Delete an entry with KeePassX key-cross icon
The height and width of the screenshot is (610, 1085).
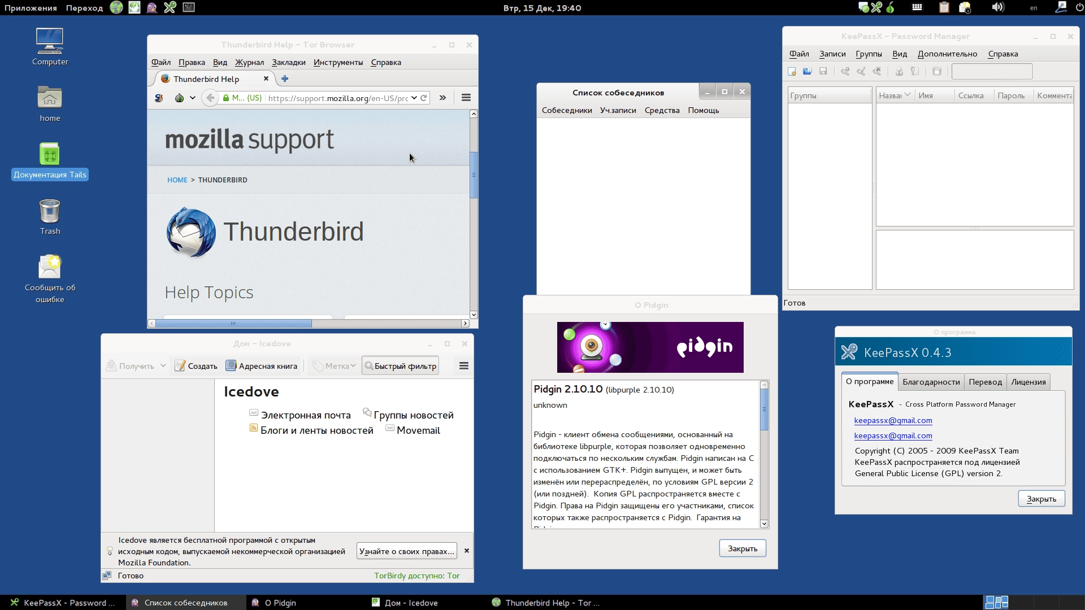pos(877,71)
